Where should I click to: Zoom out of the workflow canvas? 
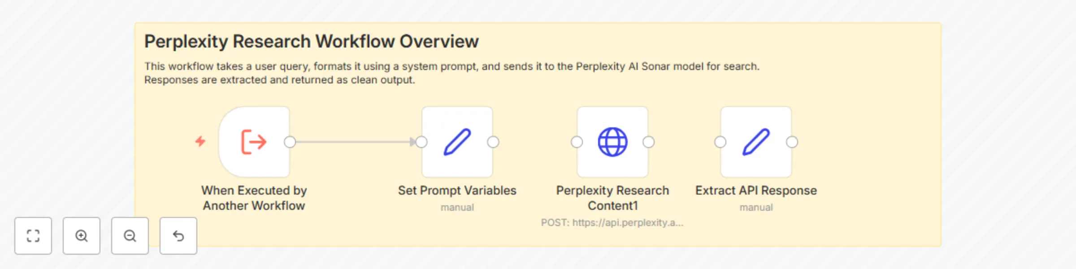tap(130, 236)
